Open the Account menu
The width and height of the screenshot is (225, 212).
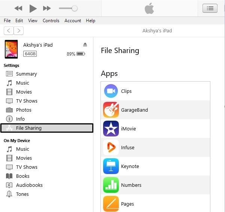coord(73,21)
